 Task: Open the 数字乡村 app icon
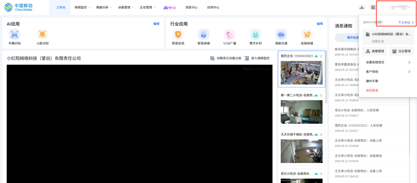[255, 34]
